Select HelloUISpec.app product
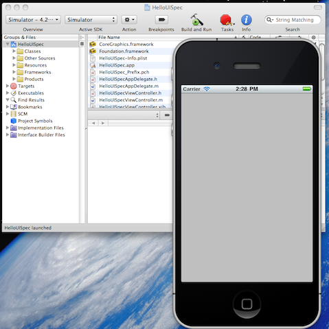Image resolution: width=329 pixels, height=329 pixels. (117, 65)
